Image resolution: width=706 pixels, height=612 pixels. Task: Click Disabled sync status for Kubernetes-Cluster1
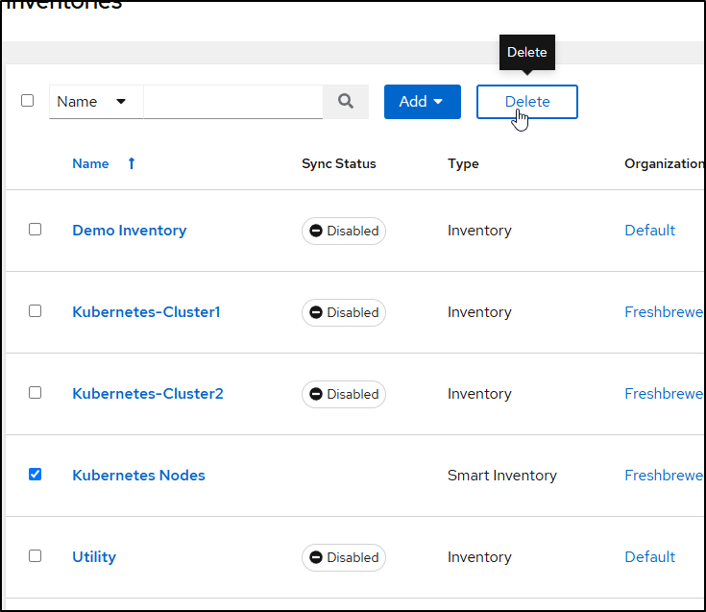344,312
